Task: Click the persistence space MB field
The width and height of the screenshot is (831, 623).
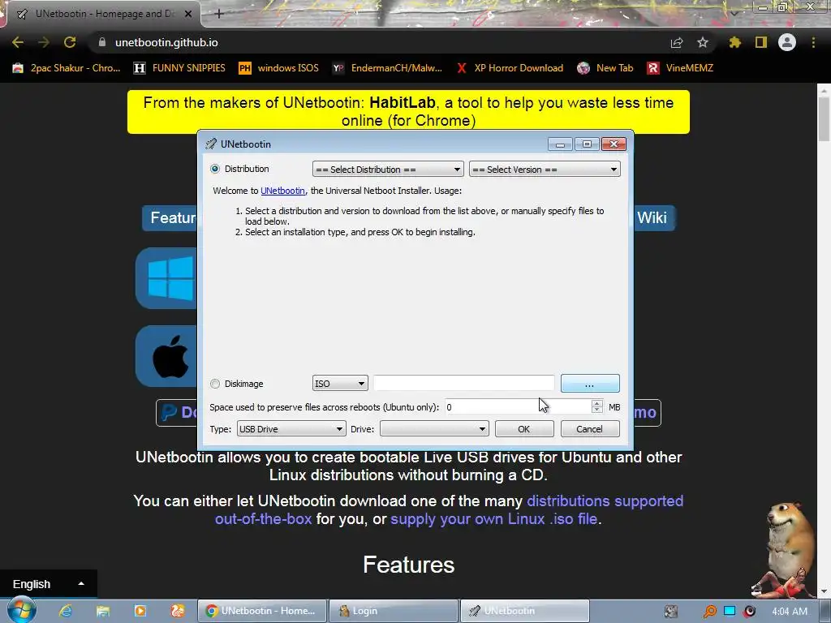Action: (x=518, y=407)
